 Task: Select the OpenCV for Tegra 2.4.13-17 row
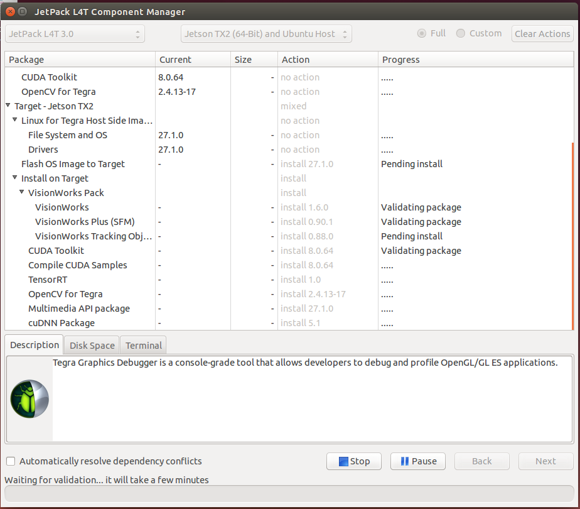coord(288,92)
